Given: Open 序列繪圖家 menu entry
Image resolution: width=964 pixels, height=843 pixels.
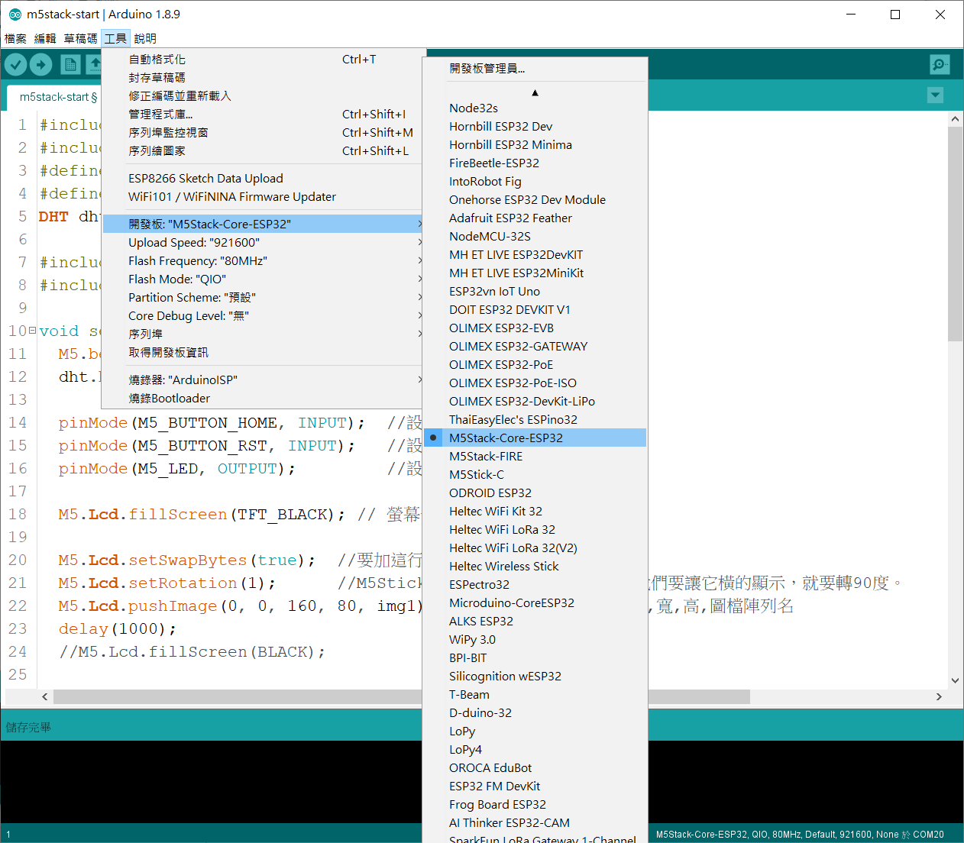Looking at the screenshot, I should (x=263, y=150).
